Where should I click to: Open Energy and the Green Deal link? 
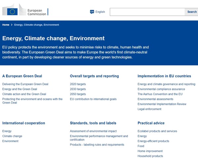pyautogui.click(x=19, y=89)
